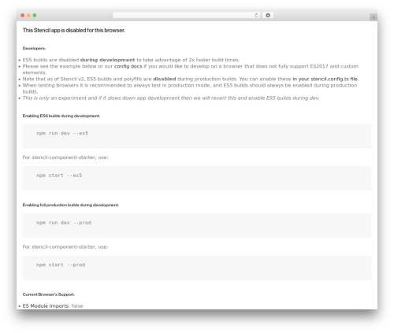Click the "npm run dev --prod" code text
Screen dimensions: 394x333
[x=64, y=223]
